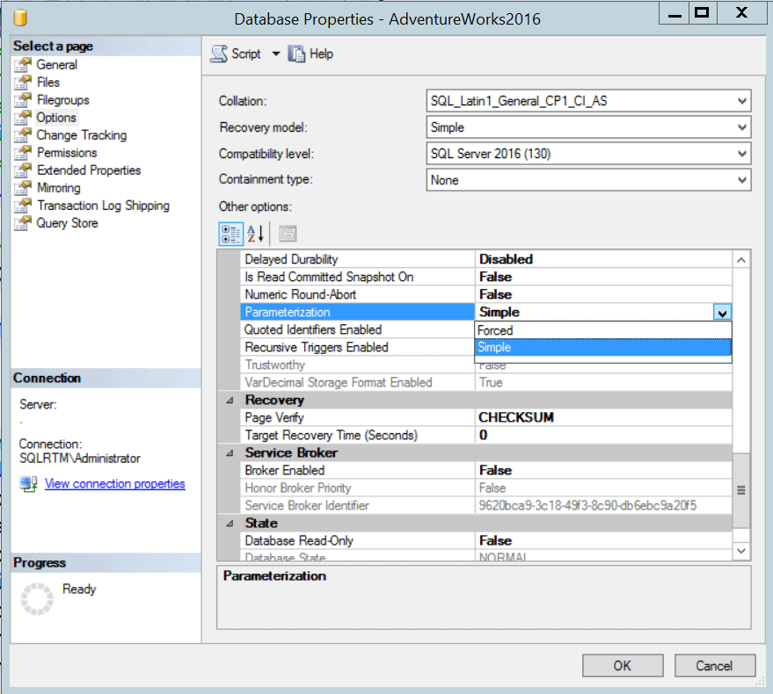Click scrollbar down arrow in options grid
The image size is (773, 694).
741,551
